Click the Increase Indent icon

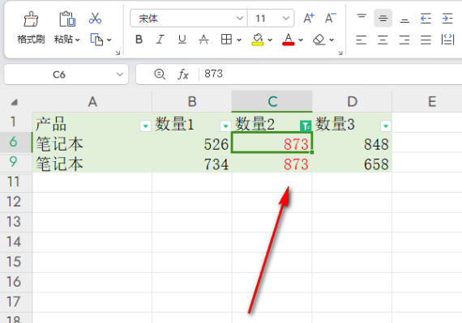[447, 19]
